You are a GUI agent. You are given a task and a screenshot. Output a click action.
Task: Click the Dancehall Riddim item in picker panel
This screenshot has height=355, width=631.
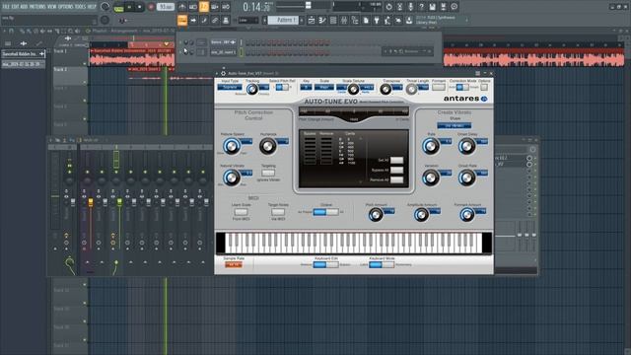coord(24,53)
